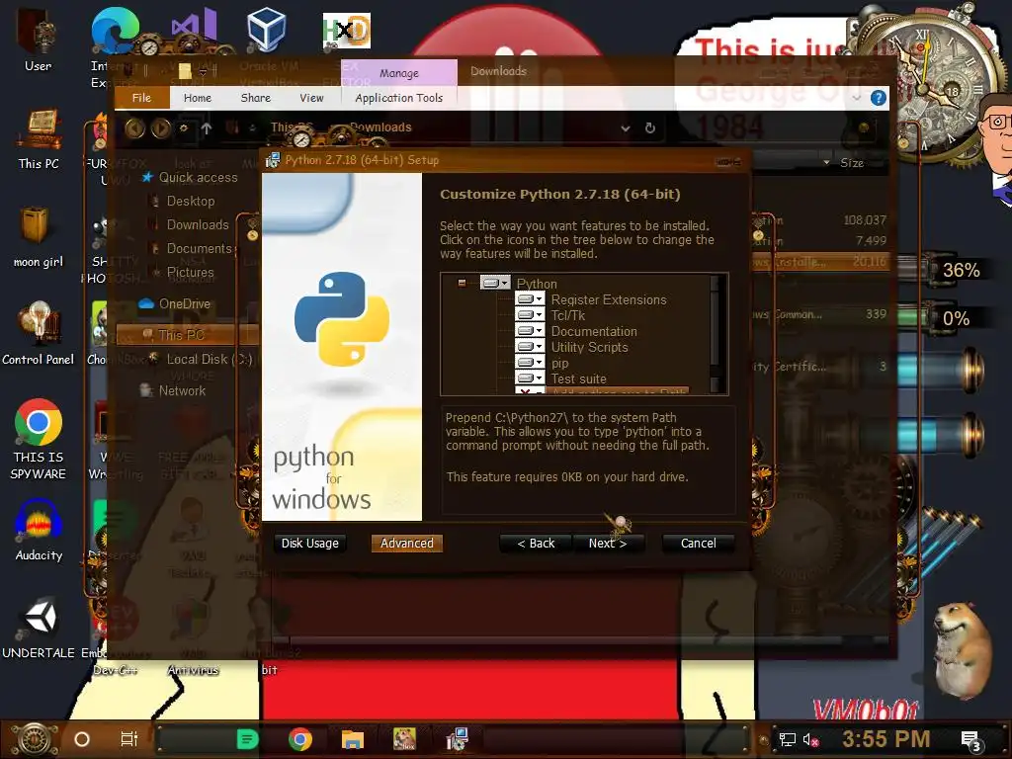Viewport: 1012px width, 759px height.
Task: Select the Tcl/Tk feature label
Action: coord(568,315)
